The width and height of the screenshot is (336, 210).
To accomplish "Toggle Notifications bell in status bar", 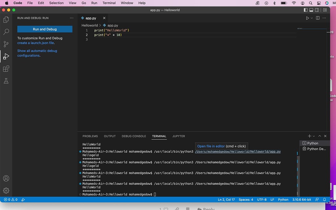I will point(325,199).
